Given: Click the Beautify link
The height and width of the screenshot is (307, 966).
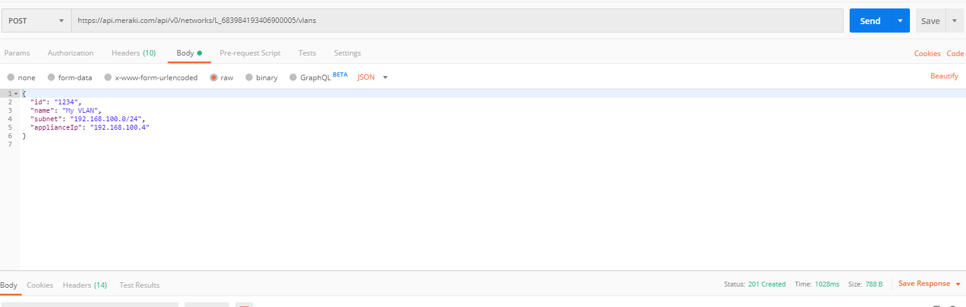Looking at the screenshot, I should 944,76.
